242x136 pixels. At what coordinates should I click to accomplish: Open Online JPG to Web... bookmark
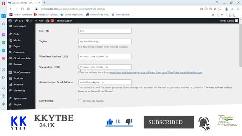(98, 15)
